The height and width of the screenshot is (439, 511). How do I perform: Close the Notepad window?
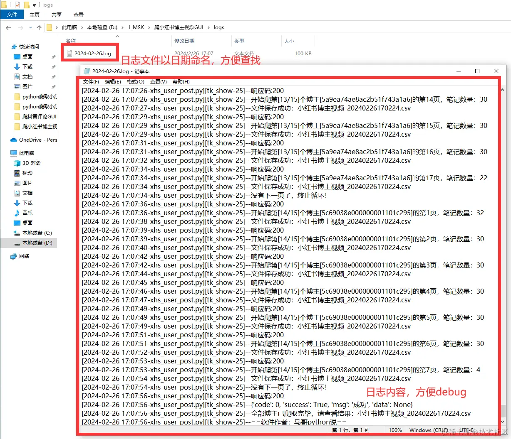(x=496, y=71)
